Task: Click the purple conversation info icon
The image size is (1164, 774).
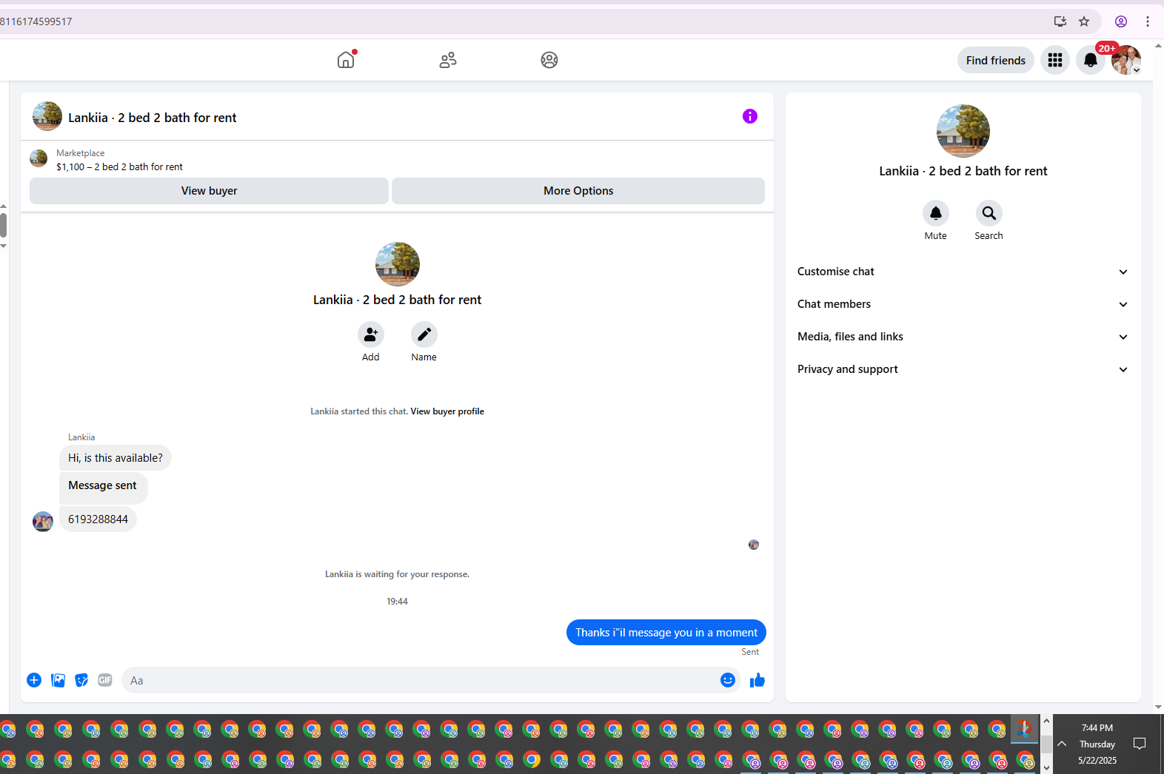Action: click(750, 116)
